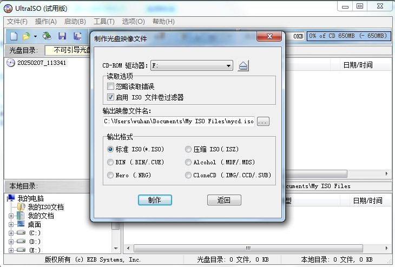Expand the (C:) drive node
Screen dimensions: 395x267
(11, 233)
